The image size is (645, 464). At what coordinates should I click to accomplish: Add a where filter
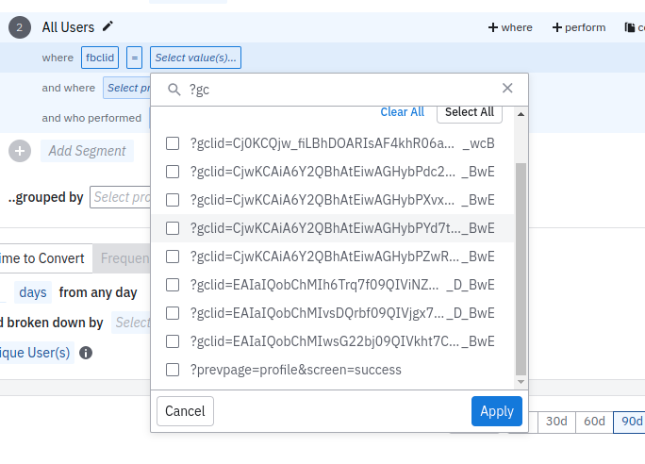tap(510, 27)
